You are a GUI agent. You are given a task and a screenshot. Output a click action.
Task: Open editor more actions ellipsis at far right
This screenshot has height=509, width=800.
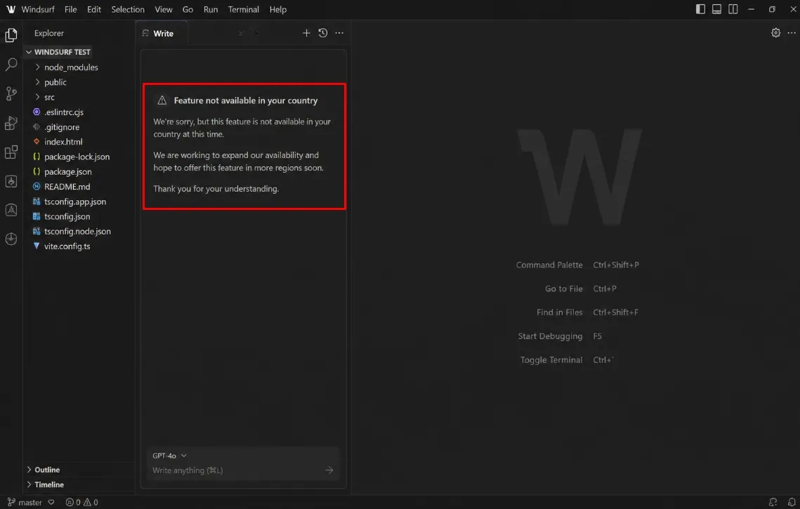[792, 33]
